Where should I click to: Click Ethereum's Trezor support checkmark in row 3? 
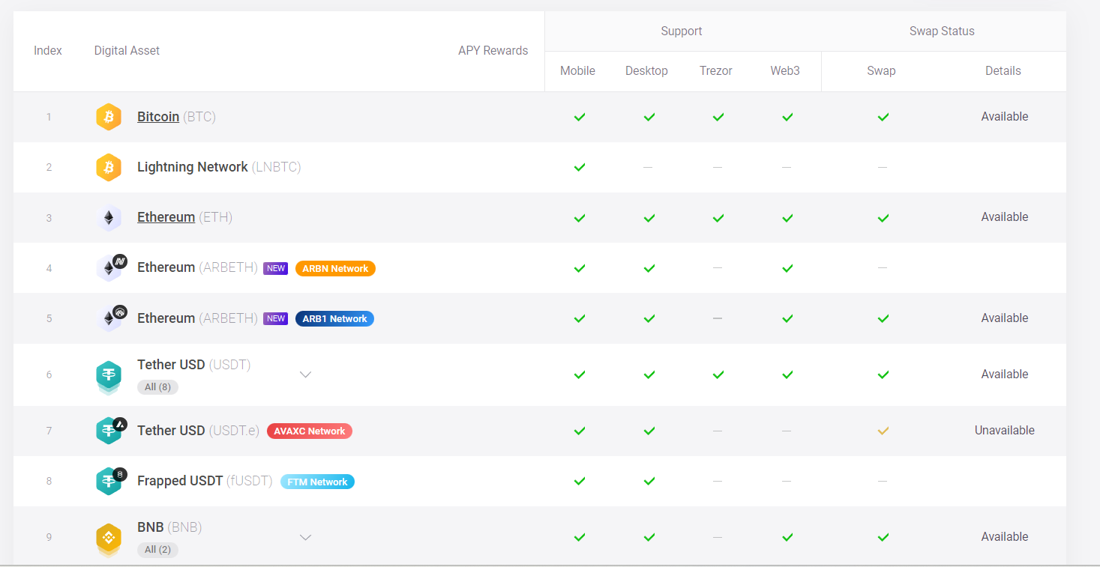[718, 218]
